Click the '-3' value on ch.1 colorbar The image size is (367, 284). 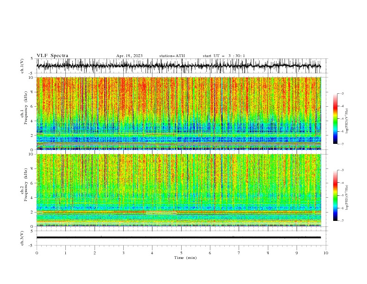coord(342,93)
